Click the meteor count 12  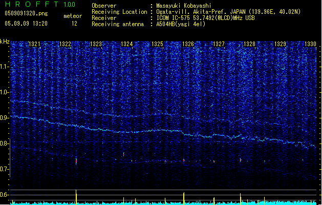(74, 24)
